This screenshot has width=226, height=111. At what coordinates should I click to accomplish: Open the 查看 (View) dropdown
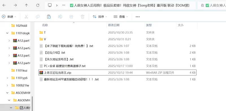pyautogui.click(x=121, y=17)
